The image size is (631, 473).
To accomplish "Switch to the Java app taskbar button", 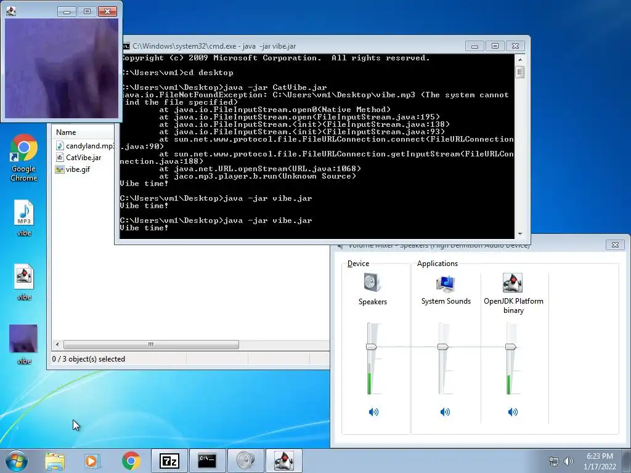I will (x=283, y=461).
